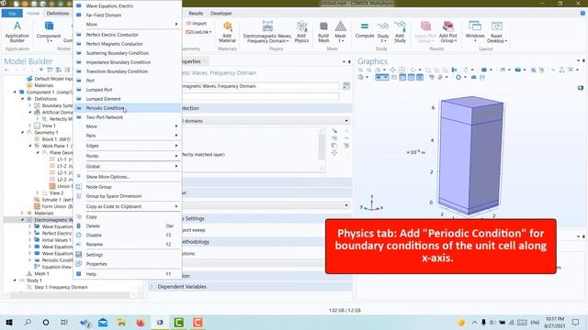Screen dimensions: 588x330
Task: Open the Application Builder
Action: click(x=17, y=31)
